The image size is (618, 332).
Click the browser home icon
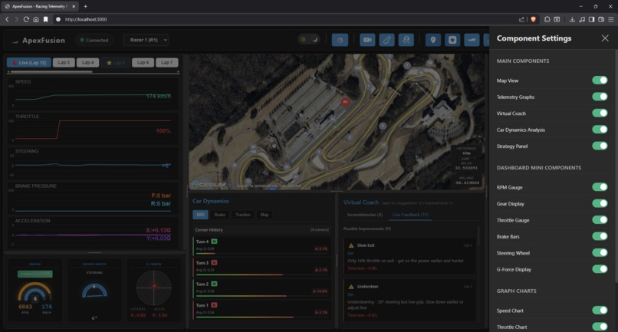36,19
